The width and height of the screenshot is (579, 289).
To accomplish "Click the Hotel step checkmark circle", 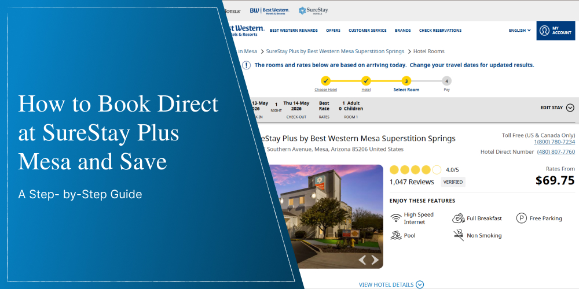I will pos(366,81).
